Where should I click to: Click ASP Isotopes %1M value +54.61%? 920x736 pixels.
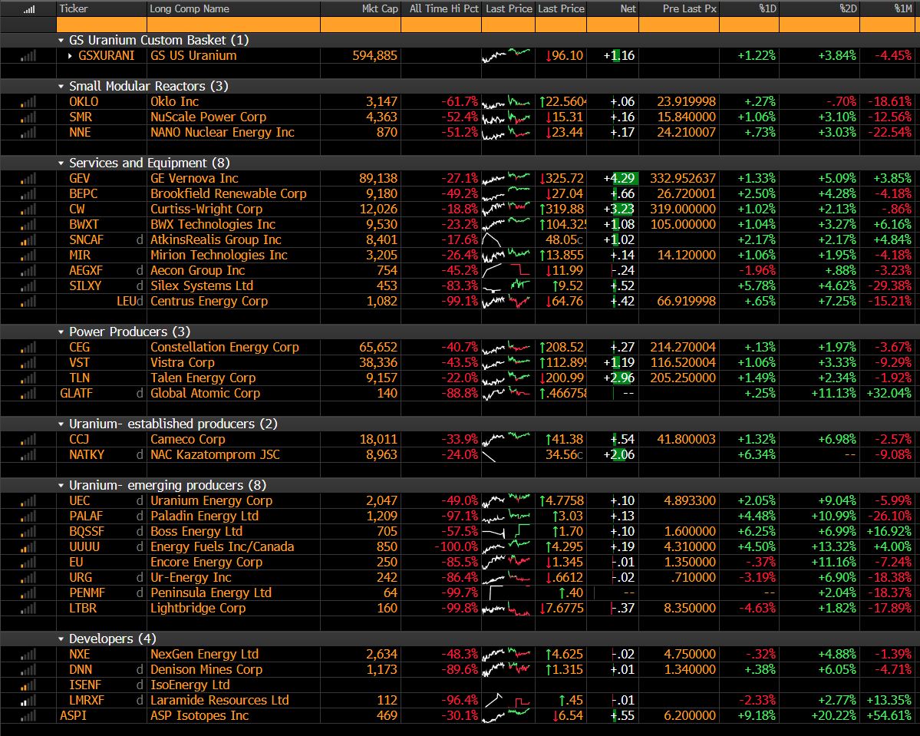(x=889, y=715)
